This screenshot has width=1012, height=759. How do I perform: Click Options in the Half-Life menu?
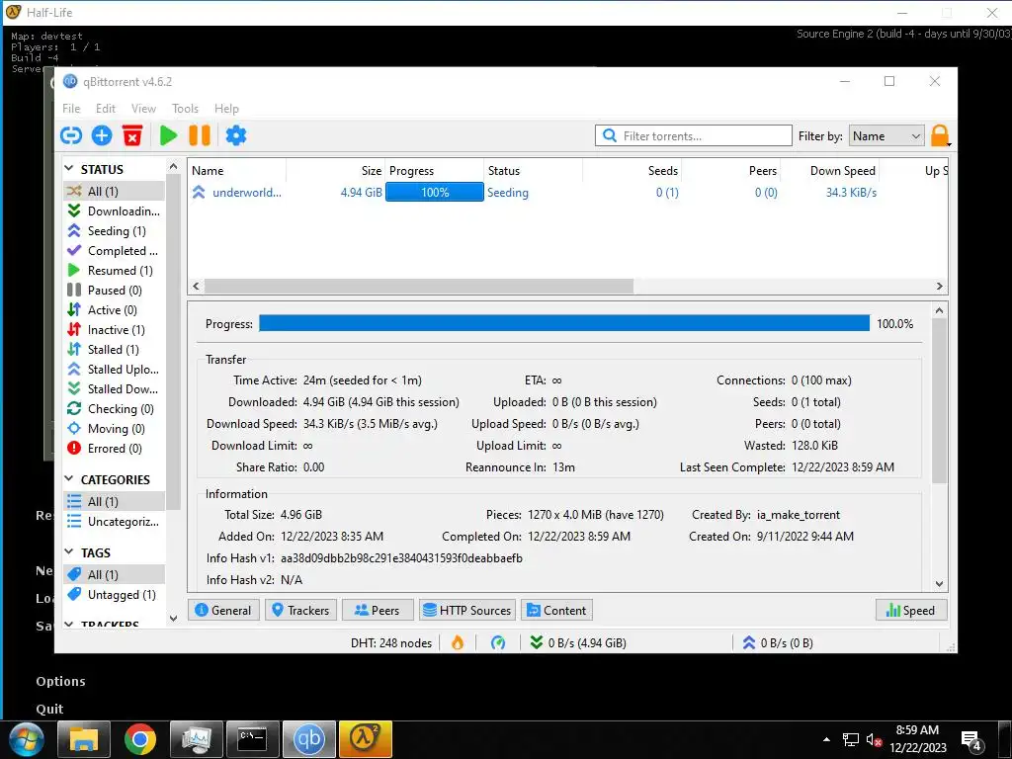[60, 682]
